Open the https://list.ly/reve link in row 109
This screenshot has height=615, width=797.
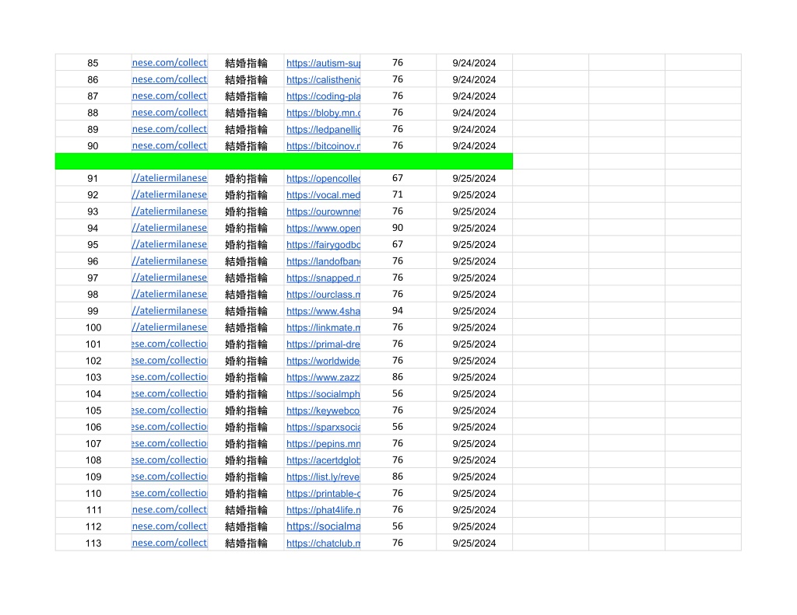(x=323, y=477)
